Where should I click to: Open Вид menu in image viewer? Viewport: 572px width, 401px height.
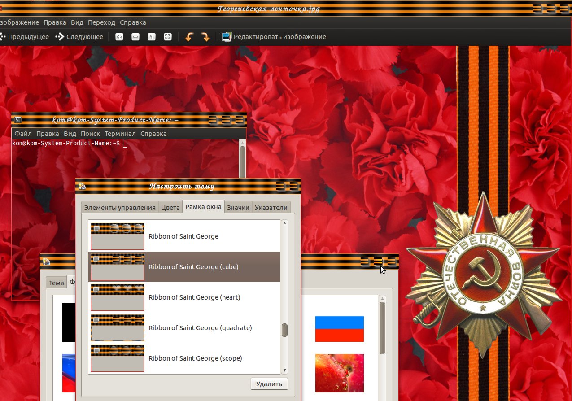(77, 22)
